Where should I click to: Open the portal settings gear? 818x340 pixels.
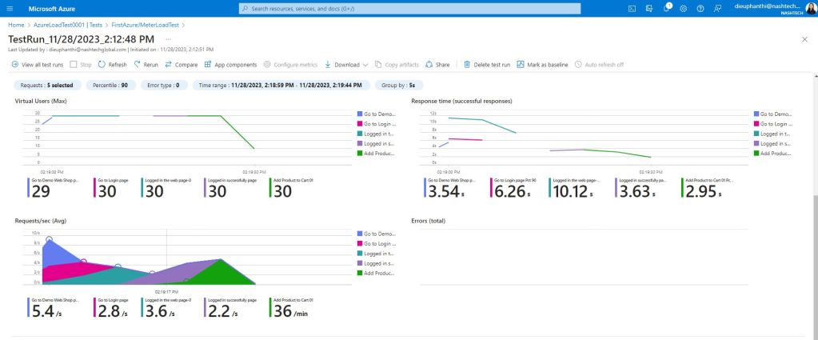pyautogui.click(x=683, y=8)
